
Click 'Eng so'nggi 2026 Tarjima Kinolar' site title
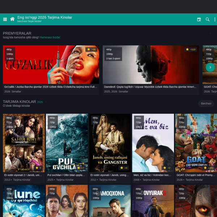[x=45, y=17]
